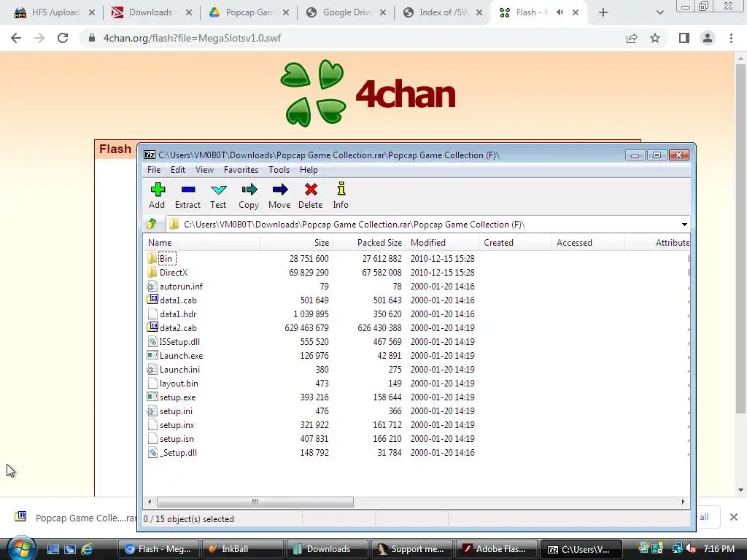Viewport: 747px width, 560px height.
Task: Sort files by the Name column
Action: pyautogui.click(x=202, y=242)
